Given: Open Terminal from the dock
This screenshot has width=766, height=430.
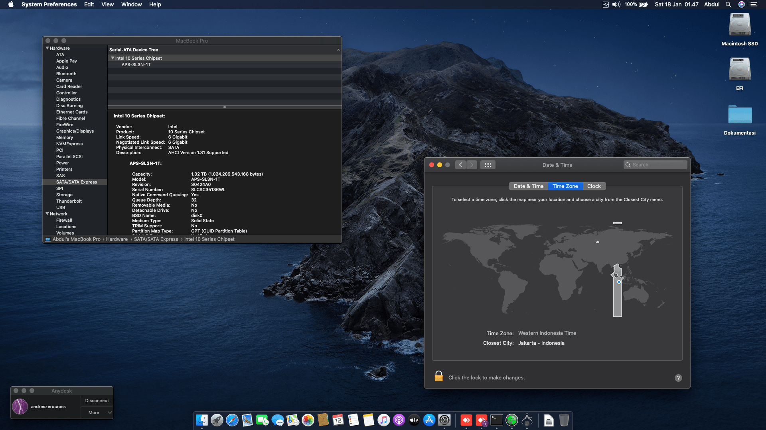Looking at the screenshot, I should pyautogui.click(x=497, y=420).
